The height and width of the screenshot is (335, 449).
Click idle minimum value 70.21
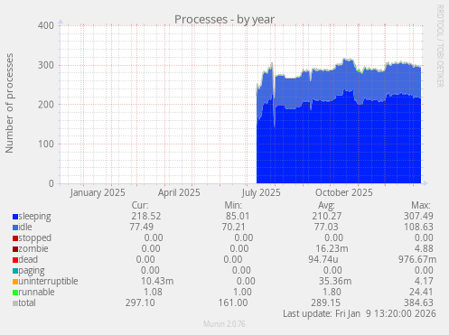click(233, 227)
